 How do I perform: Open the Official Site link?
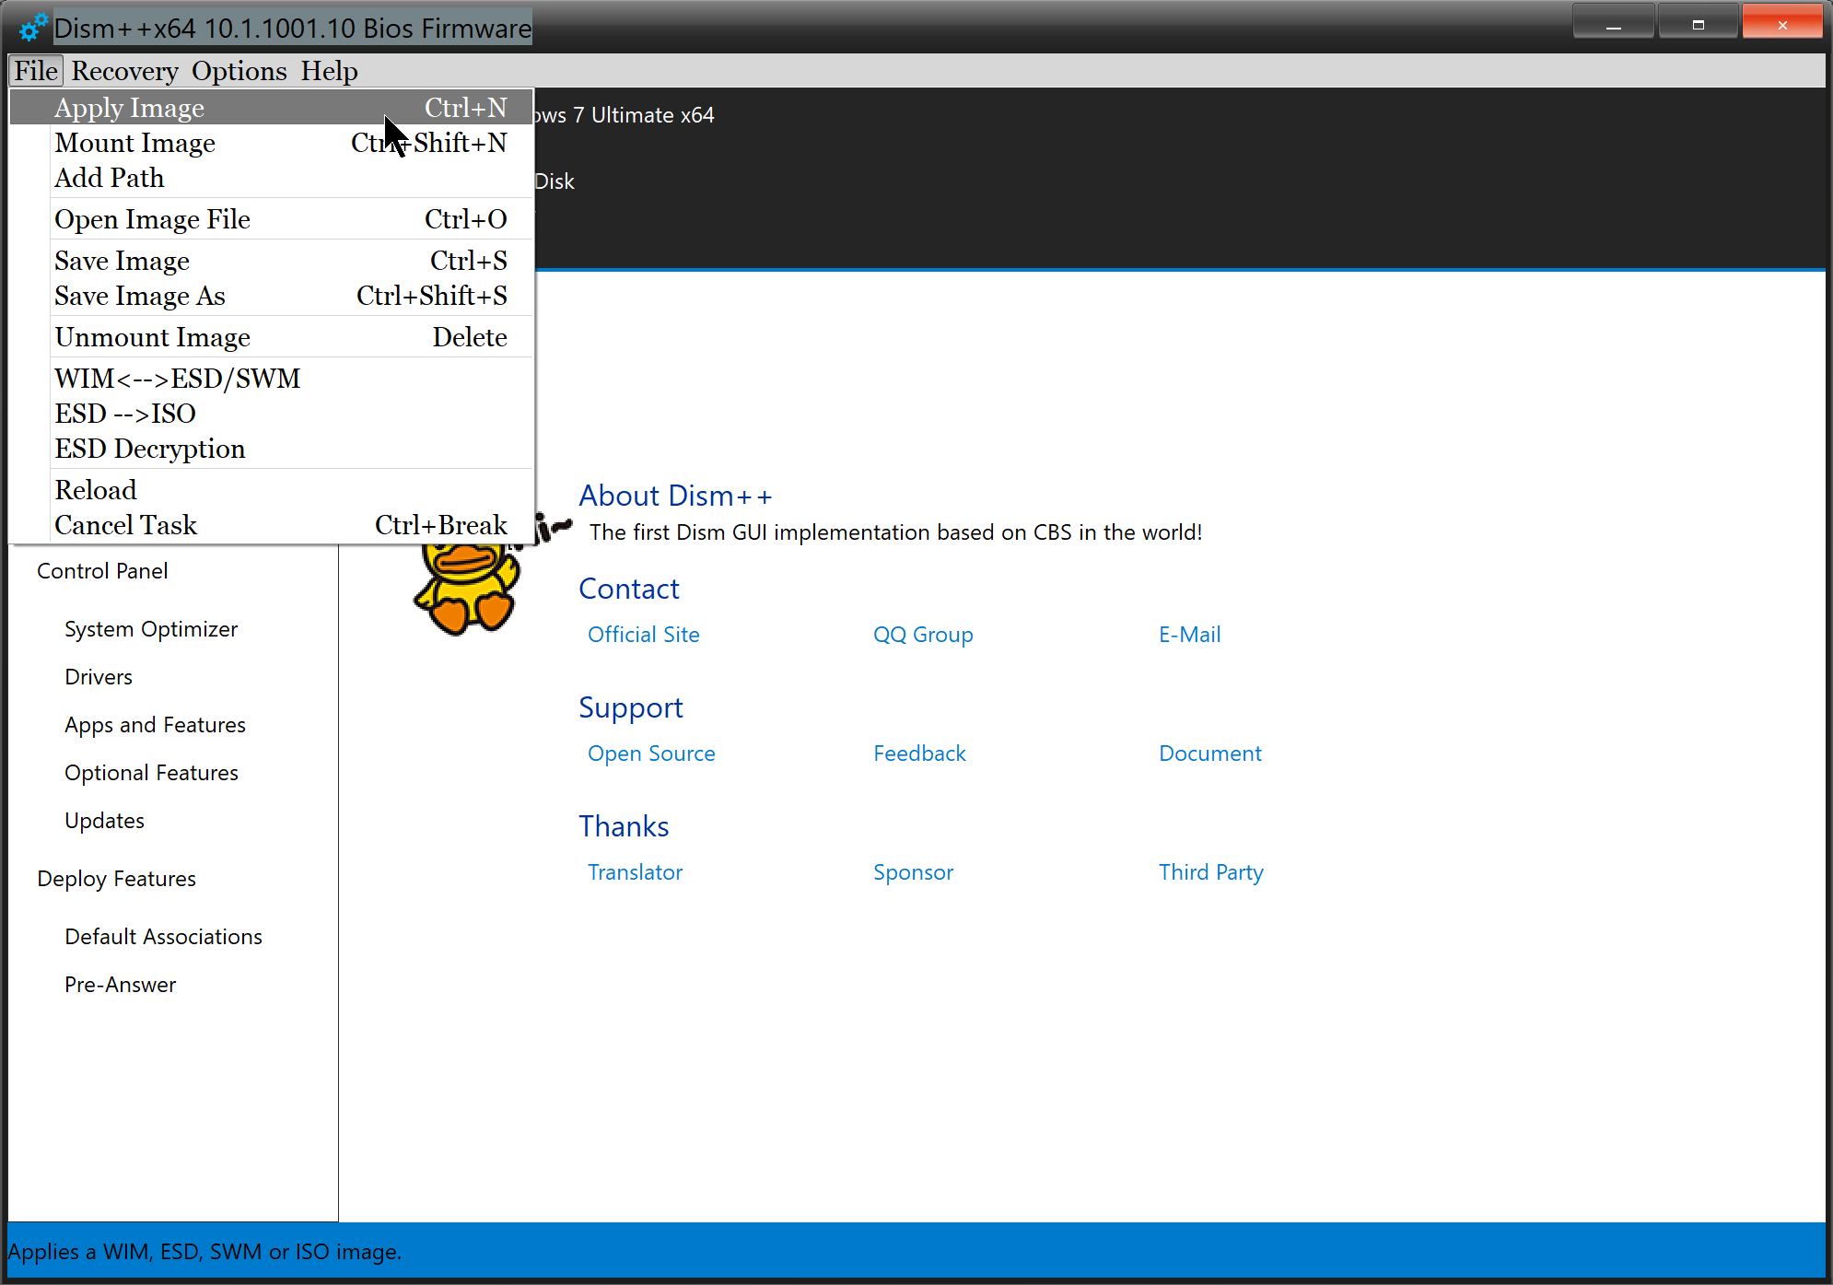coord(643,635)
